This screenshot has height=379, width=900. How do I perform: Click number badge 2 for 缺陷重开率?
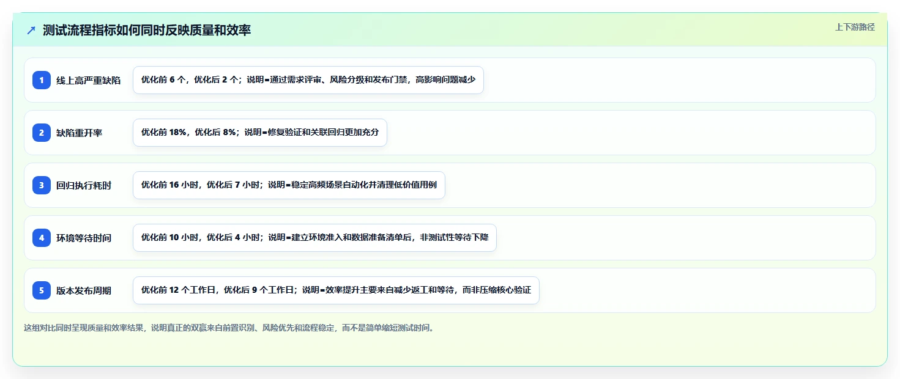click(x=42, y=133)
